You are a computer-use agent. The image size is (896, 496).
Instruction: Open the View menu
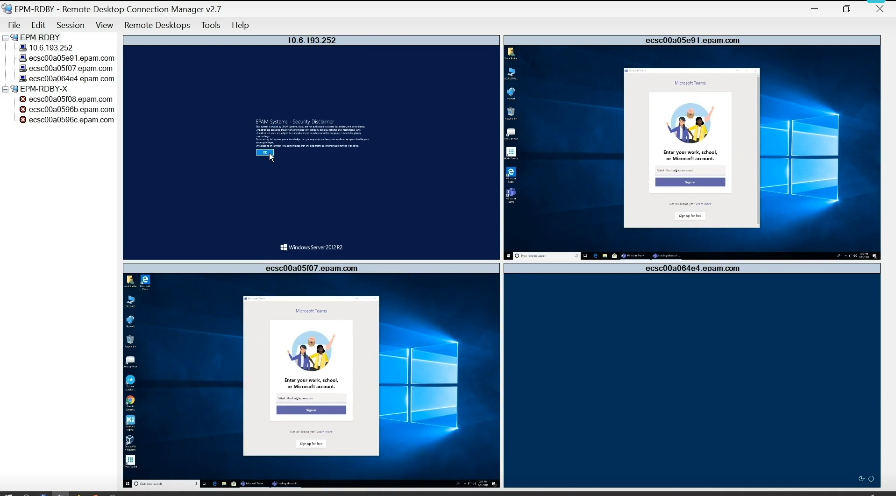click(x=104, y=25)
